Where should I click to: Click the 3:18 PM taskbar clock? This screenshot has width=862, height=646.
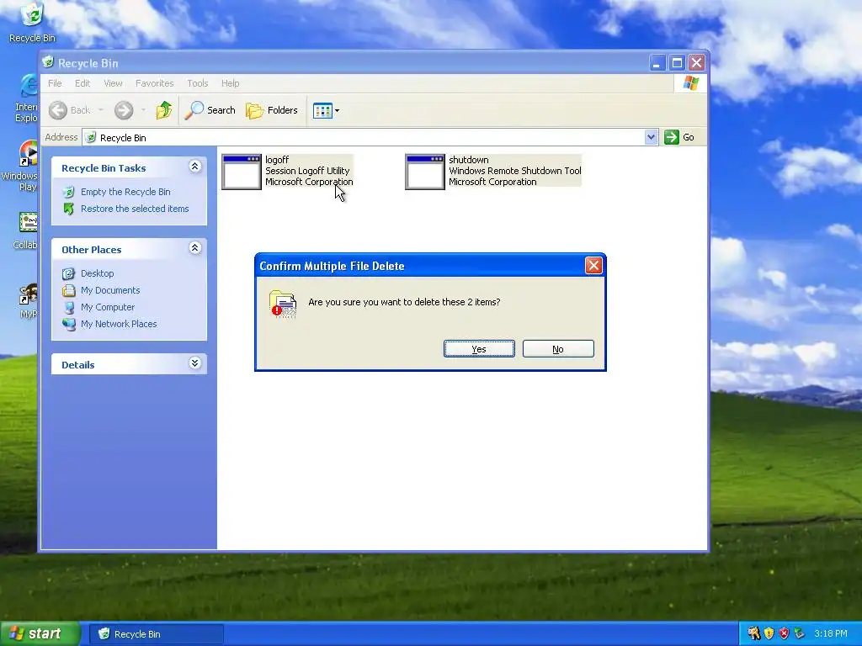(831, 634)
